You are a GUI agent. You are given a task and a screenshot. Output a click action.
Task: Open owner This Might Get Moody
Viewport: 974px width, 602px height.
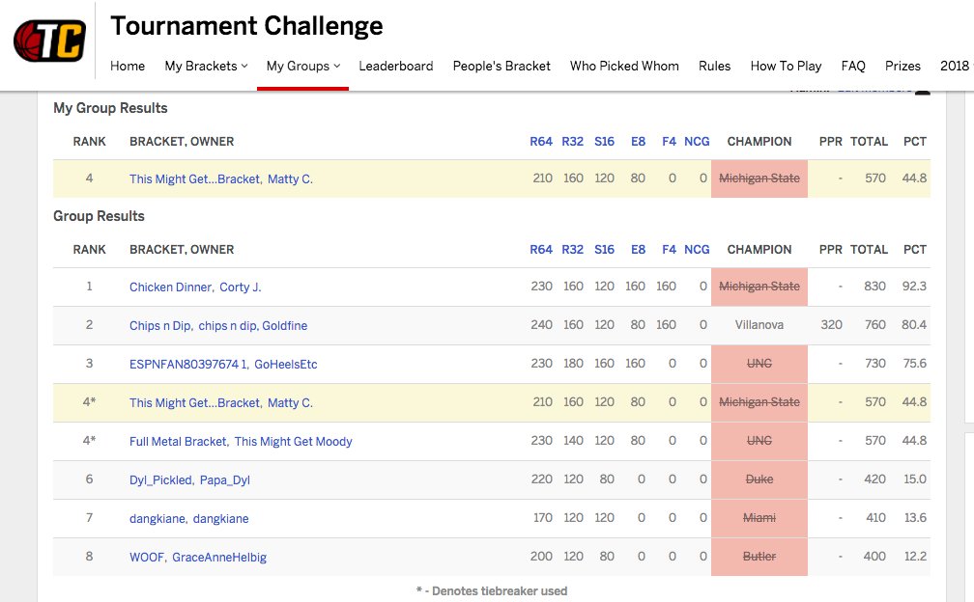(293, 442)
